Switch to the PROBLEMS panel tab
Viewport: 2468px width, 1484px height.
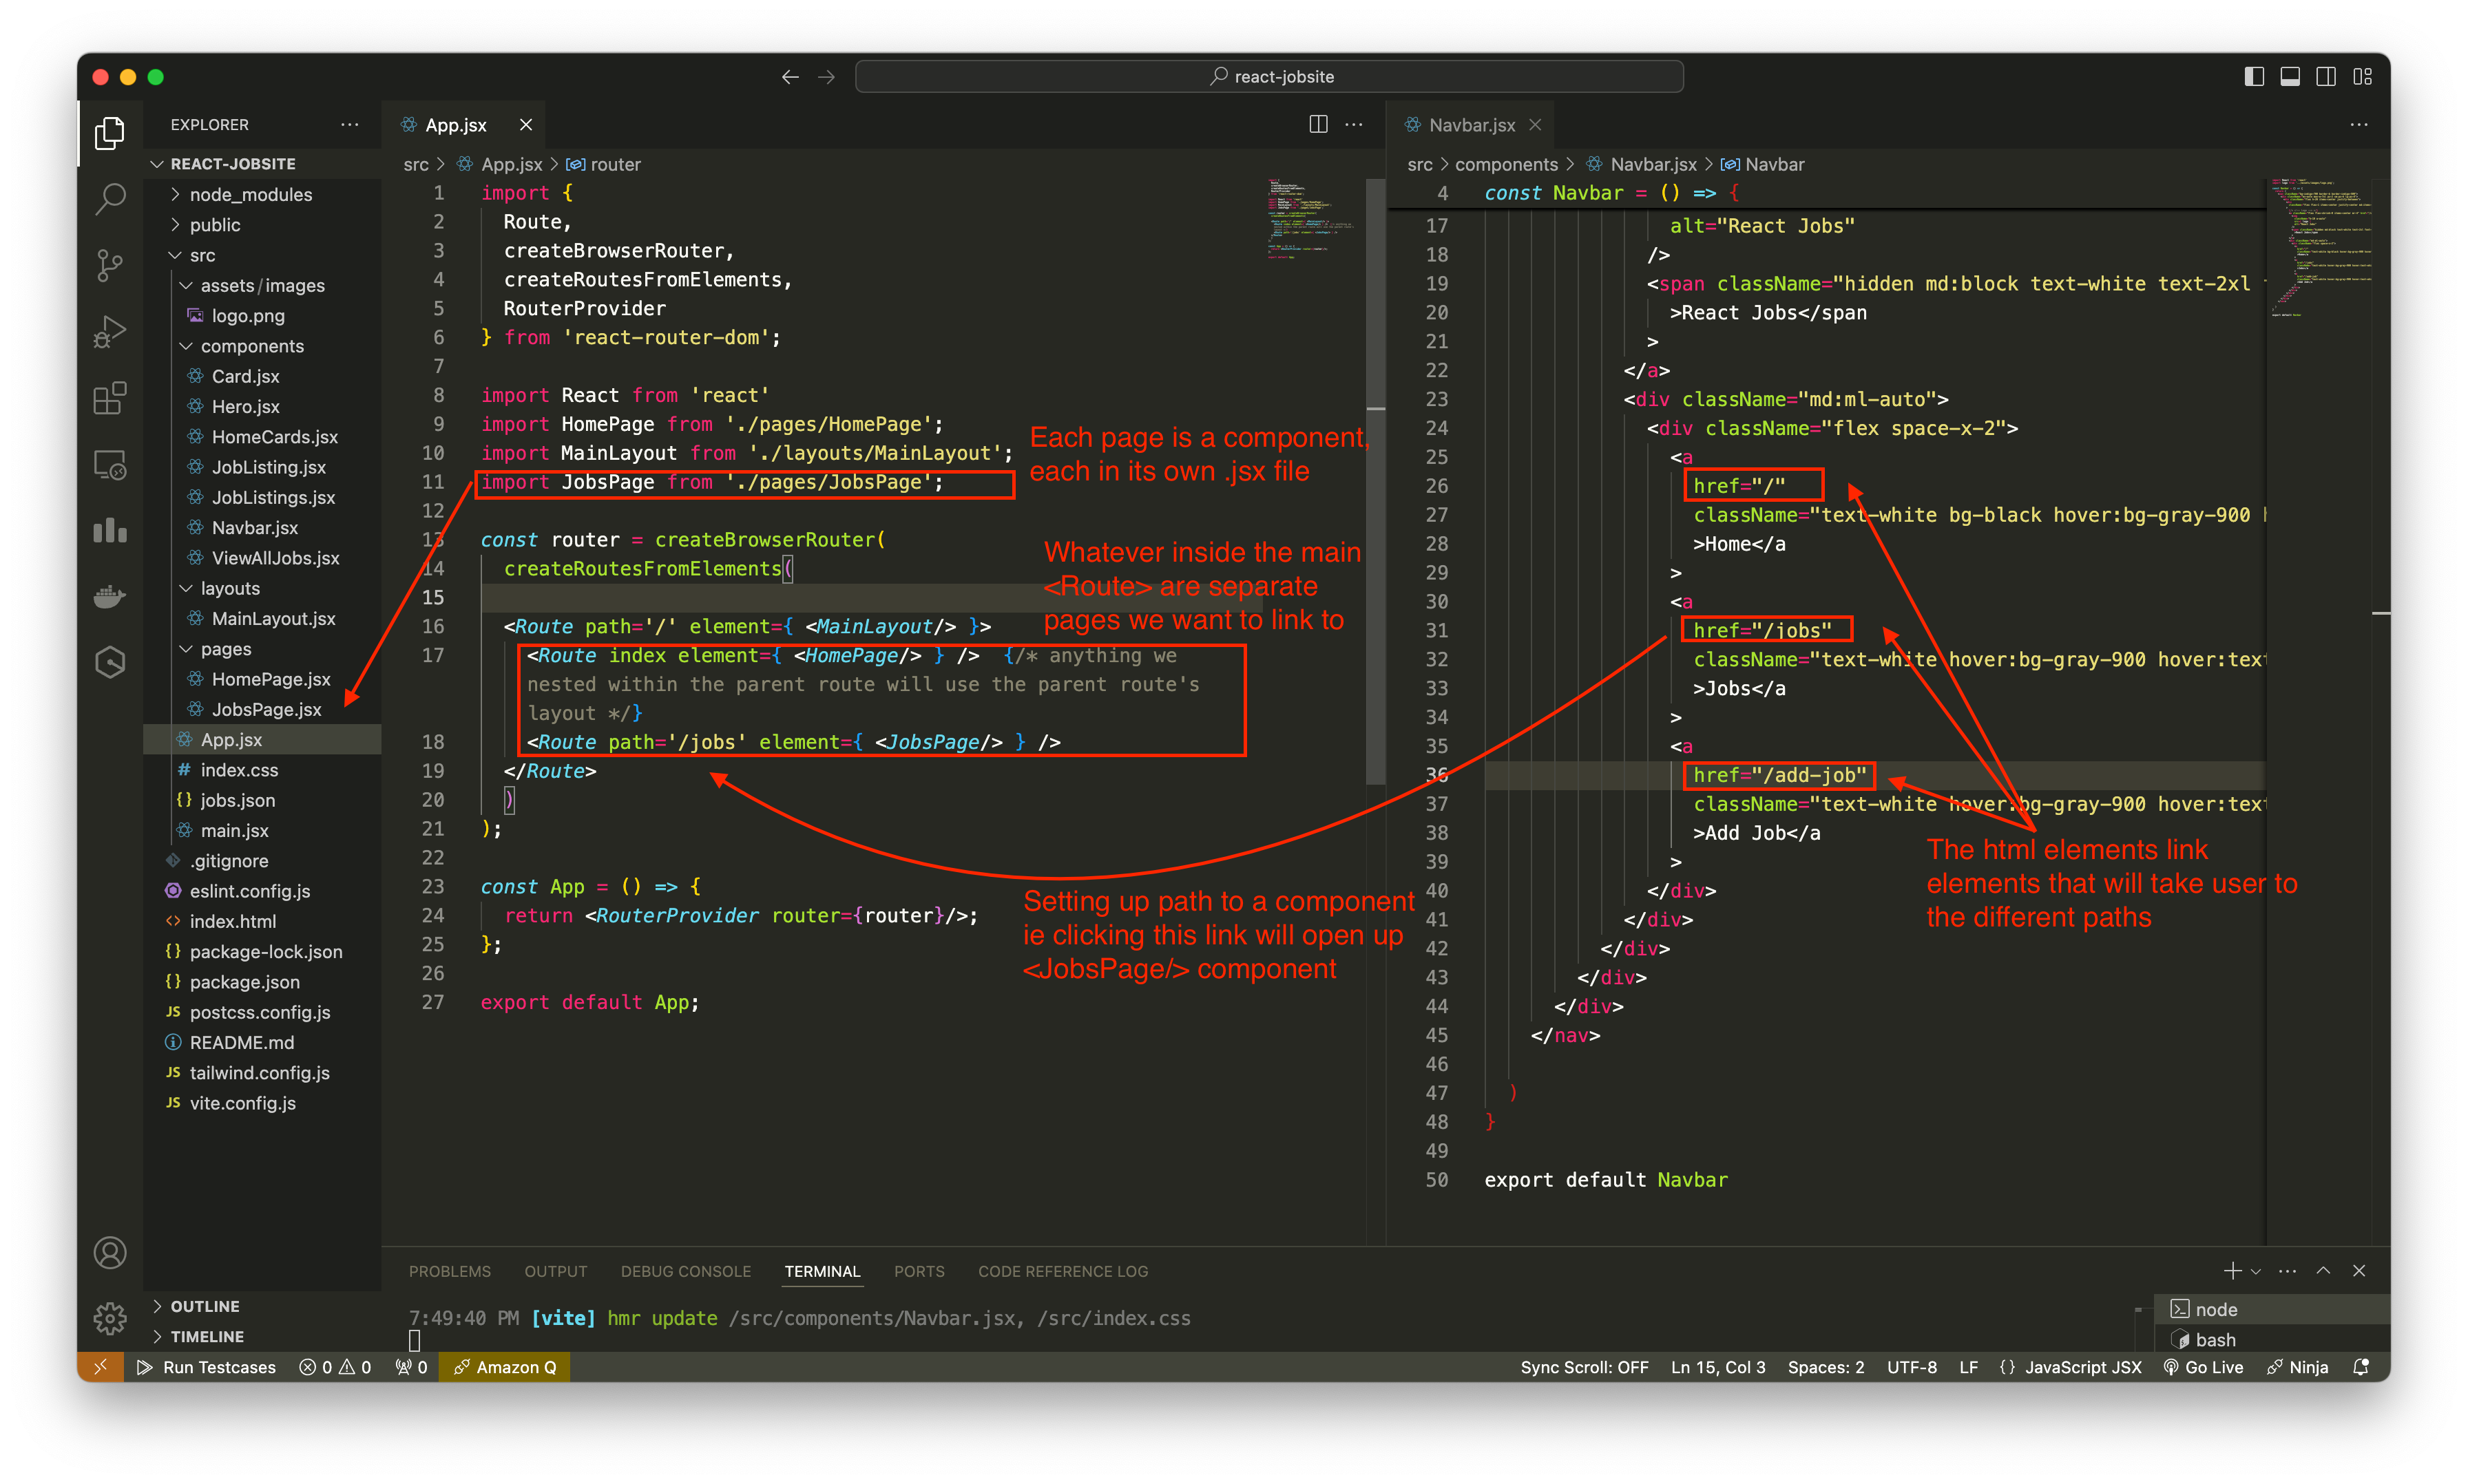pyautogui.click(x=449, y=1271)
